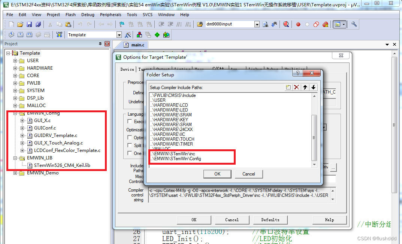Click the Find in Files magnifier icon
This screenshot has height=244, width=402.
tap(286, 24)
